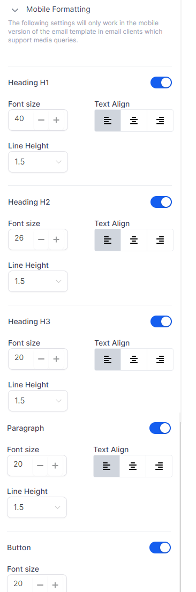Disable Heading H1 mobile formatting toggle
This screenshot has height=592, width=196.
click(161, 83)
